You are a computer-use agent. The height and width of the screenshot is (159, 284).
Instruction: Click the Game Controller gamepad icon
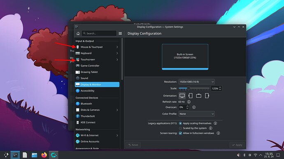pos(77,66)
